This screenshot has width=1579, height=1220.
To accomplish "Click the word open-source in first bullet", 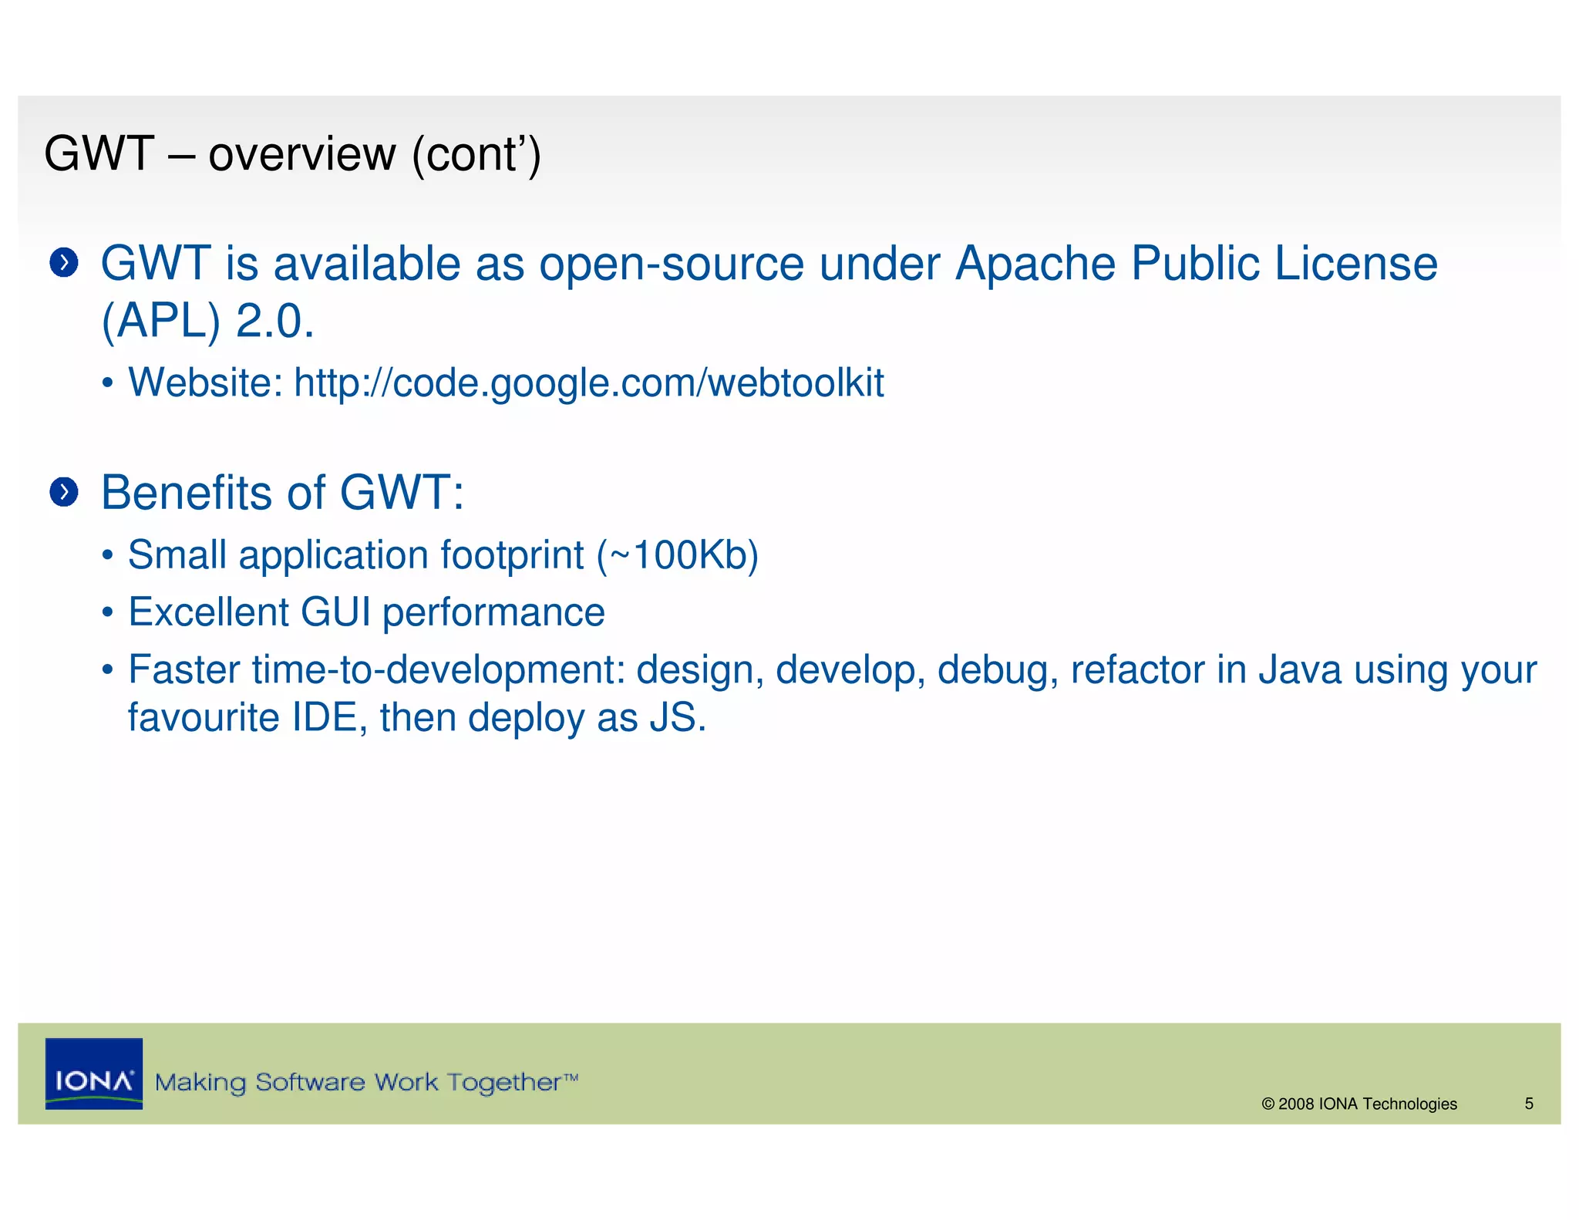I will 671,264.
